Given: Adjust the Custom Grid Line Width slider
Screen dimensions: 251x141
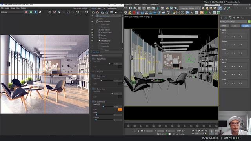Looking at the screenshot, I should 104,107.
